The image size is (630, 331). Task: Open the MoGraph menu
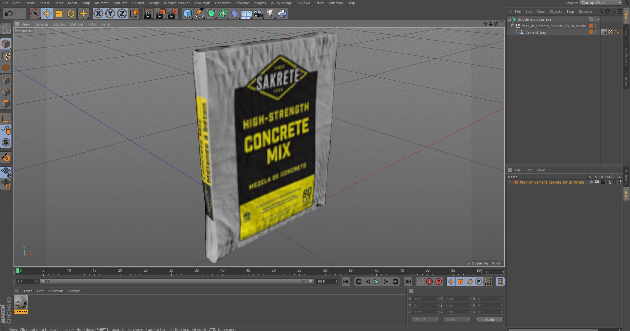(202, 3)
